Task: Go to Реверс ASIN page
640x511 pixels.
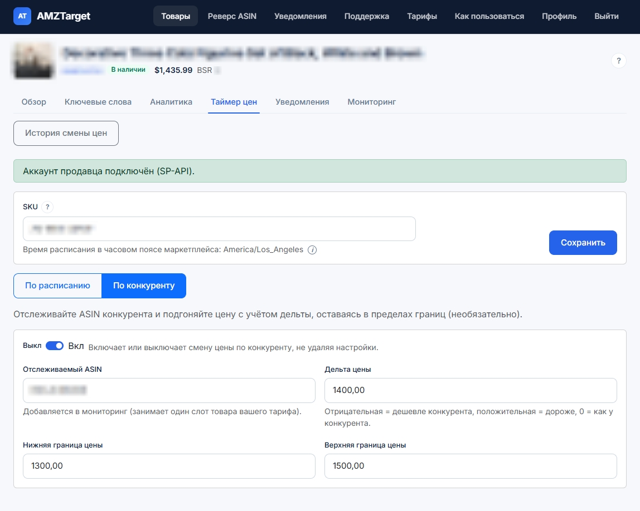Action: tap(232, 16)
